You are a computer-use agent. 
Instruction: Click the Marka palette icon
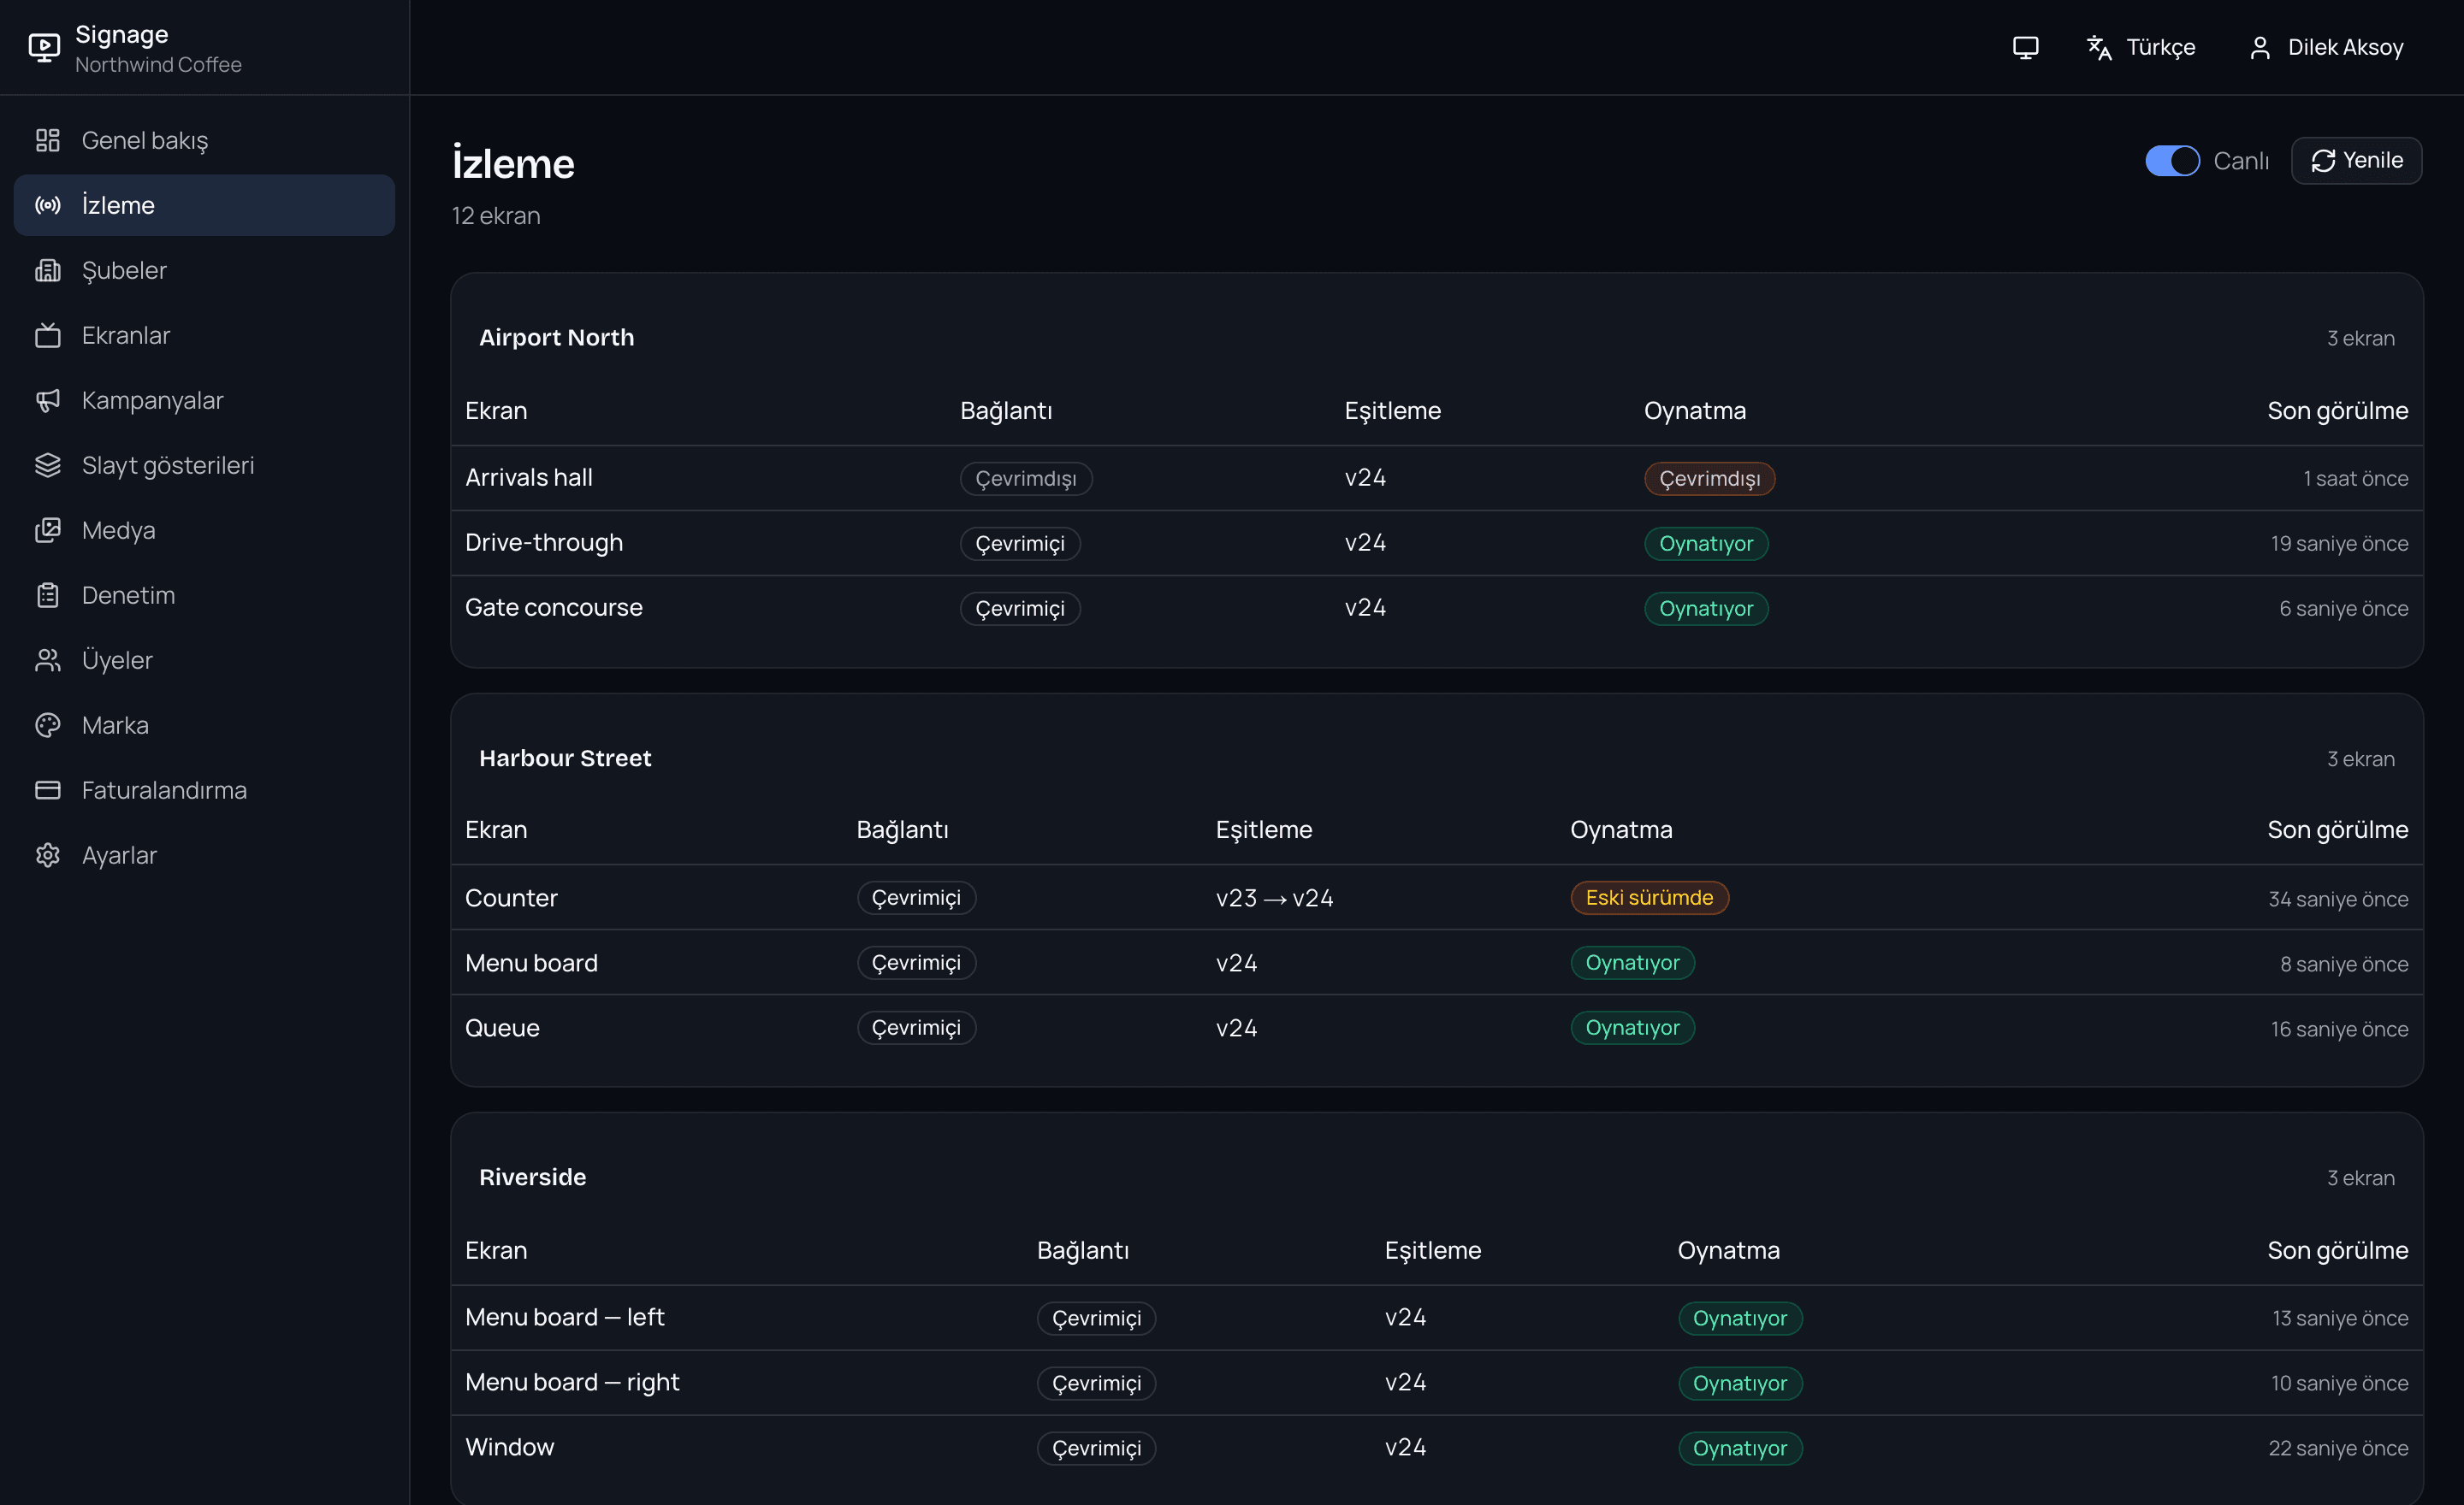click(48, 724)
